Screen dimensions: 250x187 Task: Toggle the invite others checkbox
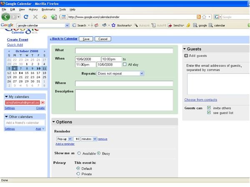click(x=209, y=108)
